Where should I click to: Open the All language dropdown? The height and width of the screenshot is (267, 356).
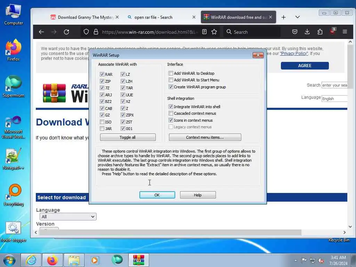68,217
